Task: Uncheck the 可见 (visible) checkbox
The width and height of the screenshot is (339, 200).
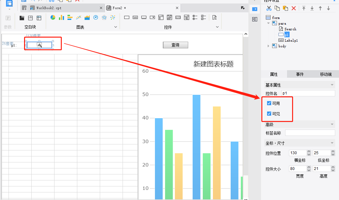Action: pos(269,114)
